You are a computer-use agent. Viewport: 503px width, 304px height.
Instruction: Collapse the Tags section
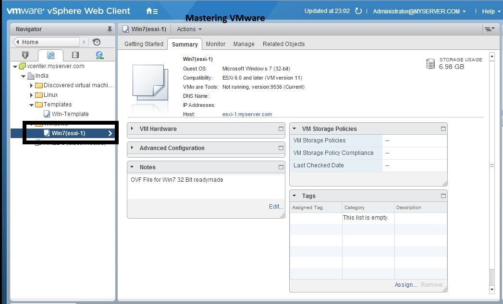(x=294, y=196)
